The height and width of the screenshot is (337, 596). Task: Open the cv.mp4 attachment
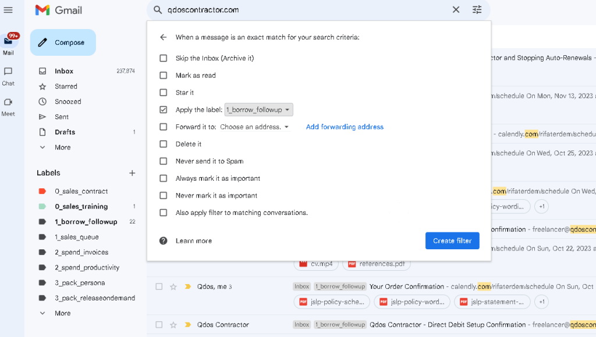pos(316,264)
